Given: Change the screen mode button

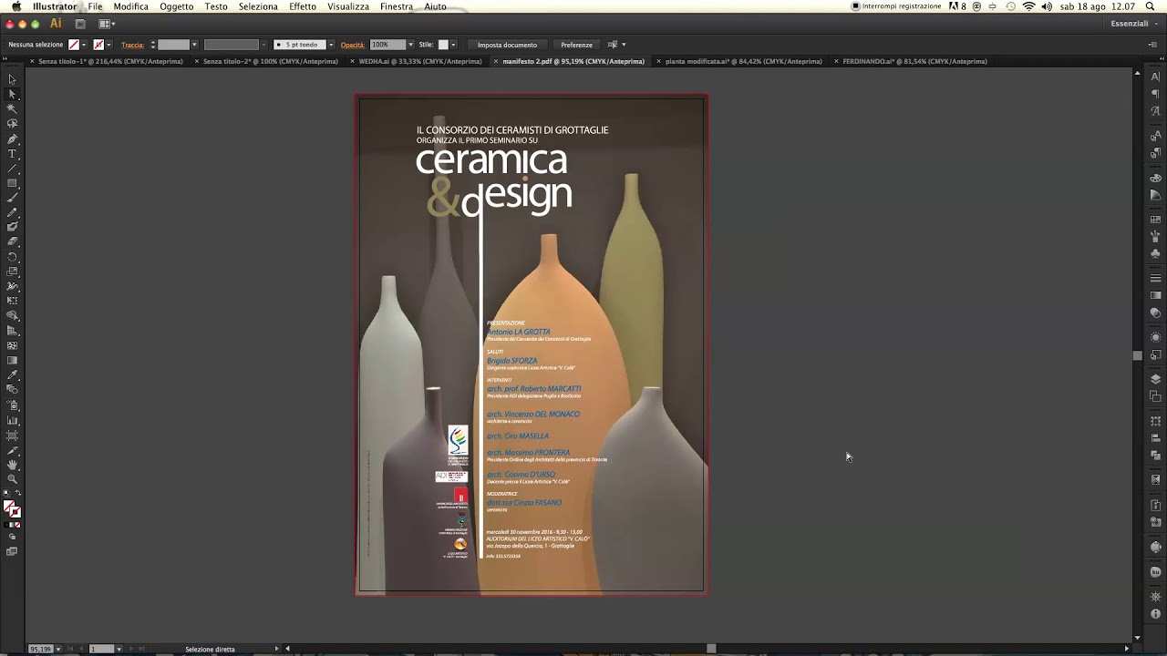Looking at the screenshot, I should point(12,551).
